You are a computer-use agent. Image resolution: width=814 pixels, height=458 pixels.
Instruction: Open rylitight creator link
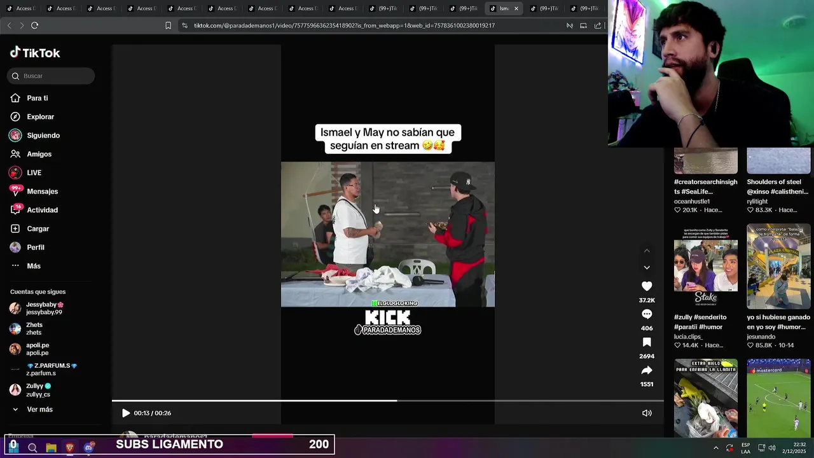tap(757, 201)
